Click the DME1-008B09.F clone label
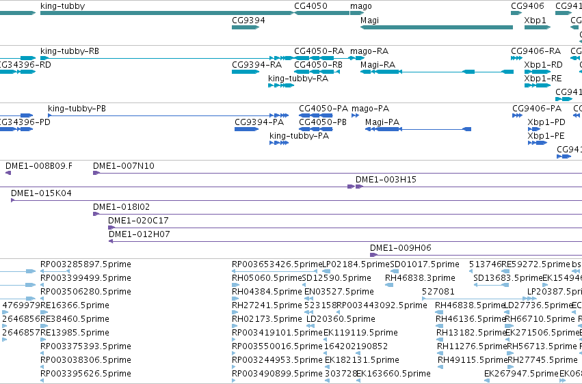 point(39,165)
